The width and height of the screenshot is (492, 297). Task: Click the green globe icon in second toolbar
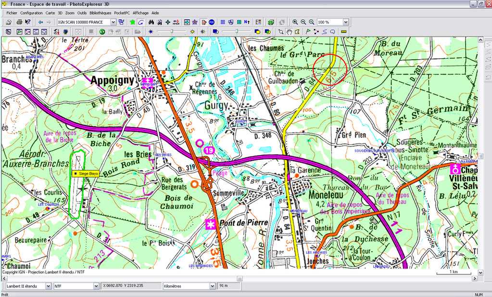click(102, 31)
